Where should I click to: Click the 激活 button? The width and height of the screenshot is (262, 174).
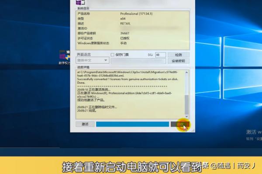(x=85, y=124)
